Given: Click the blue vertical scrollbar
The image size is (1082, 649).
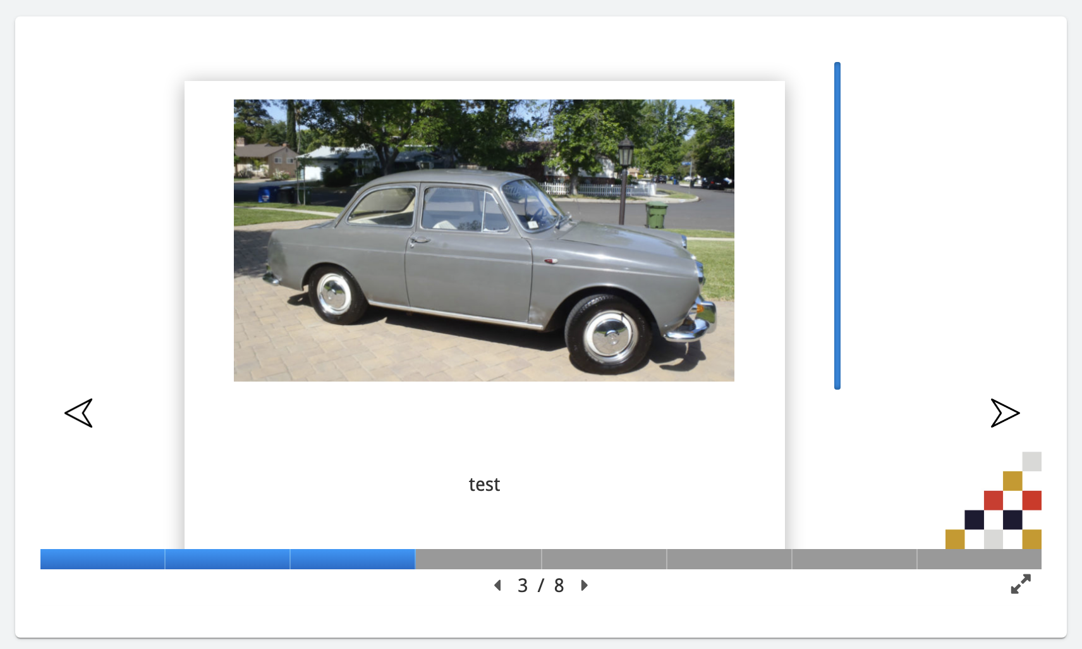Looking at the screenshot, I should pos(837,226).
